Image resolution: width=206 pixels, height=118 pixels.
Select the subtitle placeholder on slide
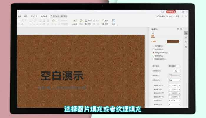62,88
